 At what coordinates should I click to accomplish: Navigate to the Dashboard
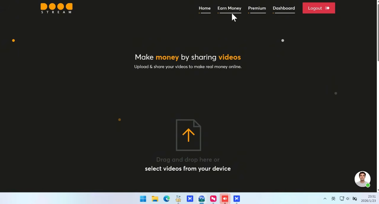(x=284, y=8)
